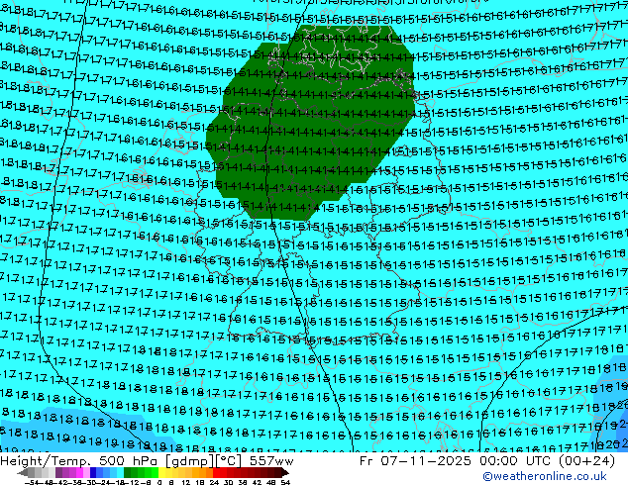
Task: Click the legend's left grey arrow end
Action: 23,473
